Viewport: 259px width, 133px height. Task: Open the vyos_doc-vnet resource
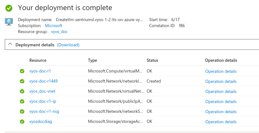click(42, 91)
